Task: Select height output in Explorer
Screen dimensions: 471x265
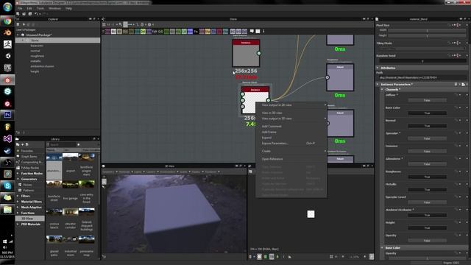Action: pos(35,71)
